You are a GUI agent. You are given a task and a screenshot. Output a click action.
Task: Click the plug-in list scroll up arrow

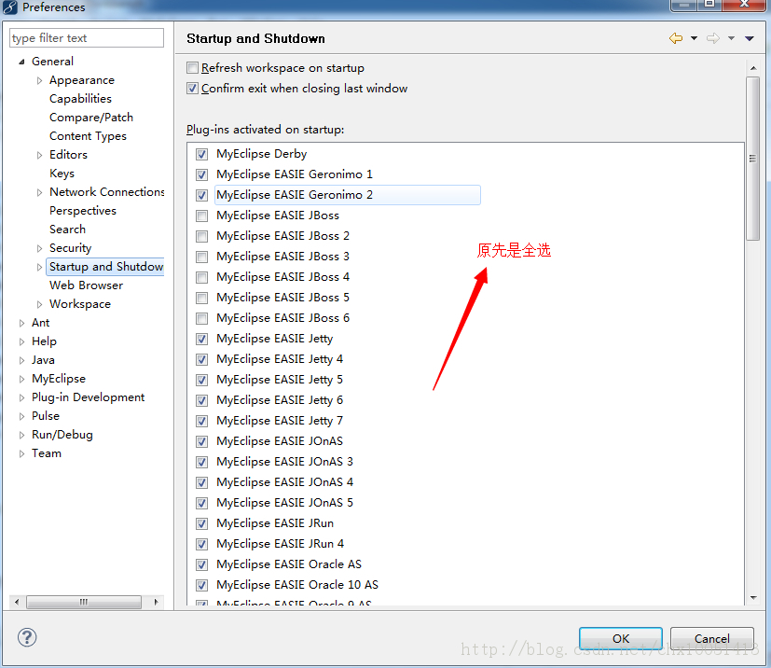click(x=752, y=67)
